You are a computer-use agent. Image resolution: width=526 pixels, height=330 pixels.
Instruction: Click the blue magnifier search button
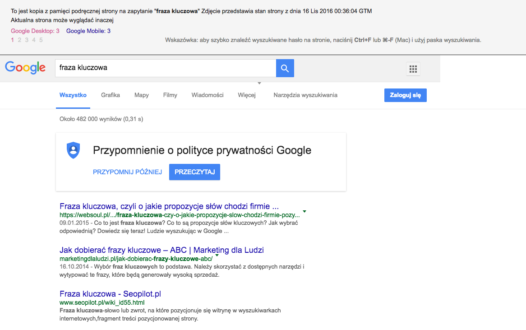285,68
